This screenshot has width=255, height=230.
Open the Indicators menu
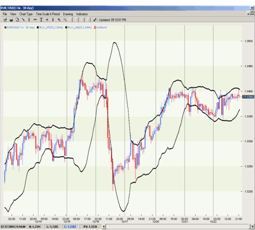point(82,14)
